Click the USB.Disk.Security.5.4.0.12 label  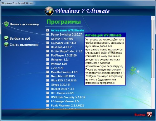[x=68, y=97]
